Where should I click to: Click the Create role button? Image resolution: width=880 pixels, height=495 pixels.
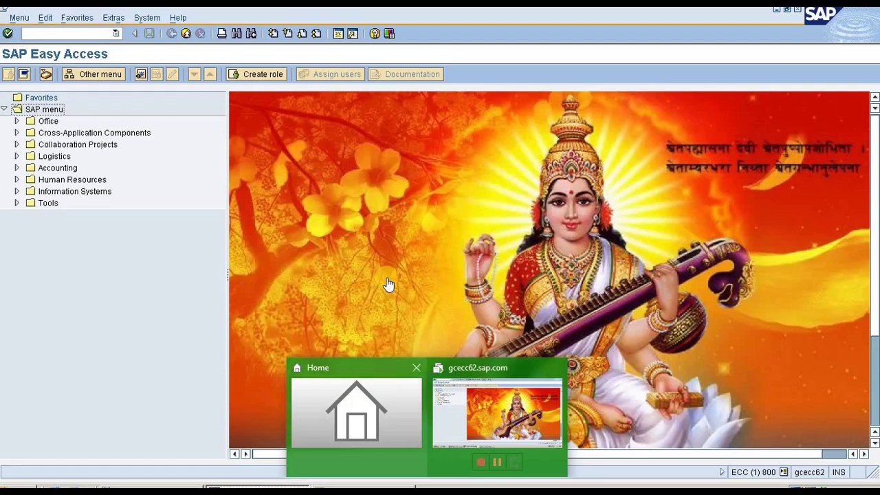click(x=256, y=74)
